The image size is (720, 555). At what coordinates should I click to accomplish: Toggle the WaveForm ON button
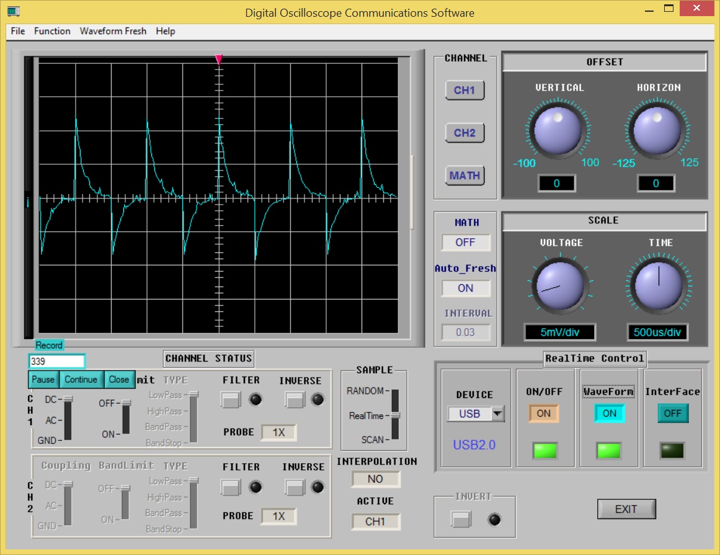pos(610,413)
